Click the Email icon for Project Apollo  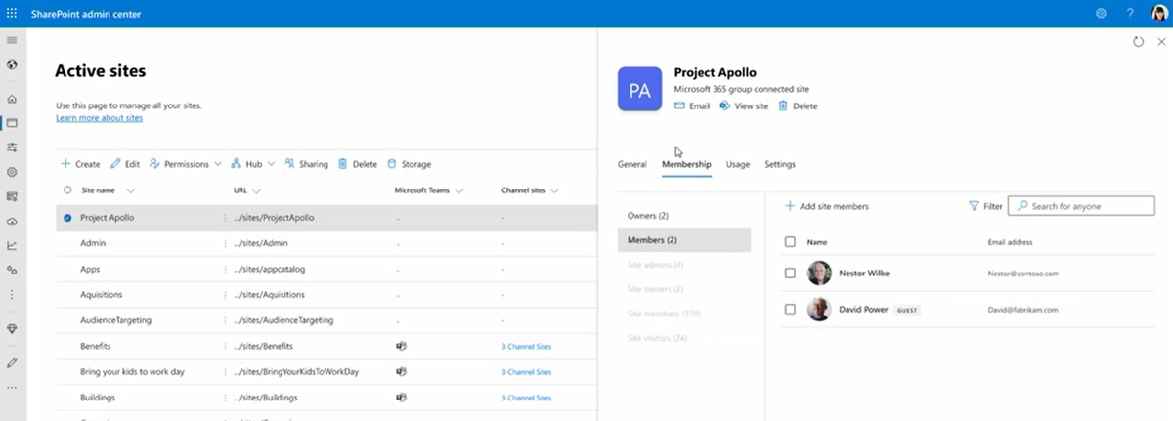click(x=680, y=105)
